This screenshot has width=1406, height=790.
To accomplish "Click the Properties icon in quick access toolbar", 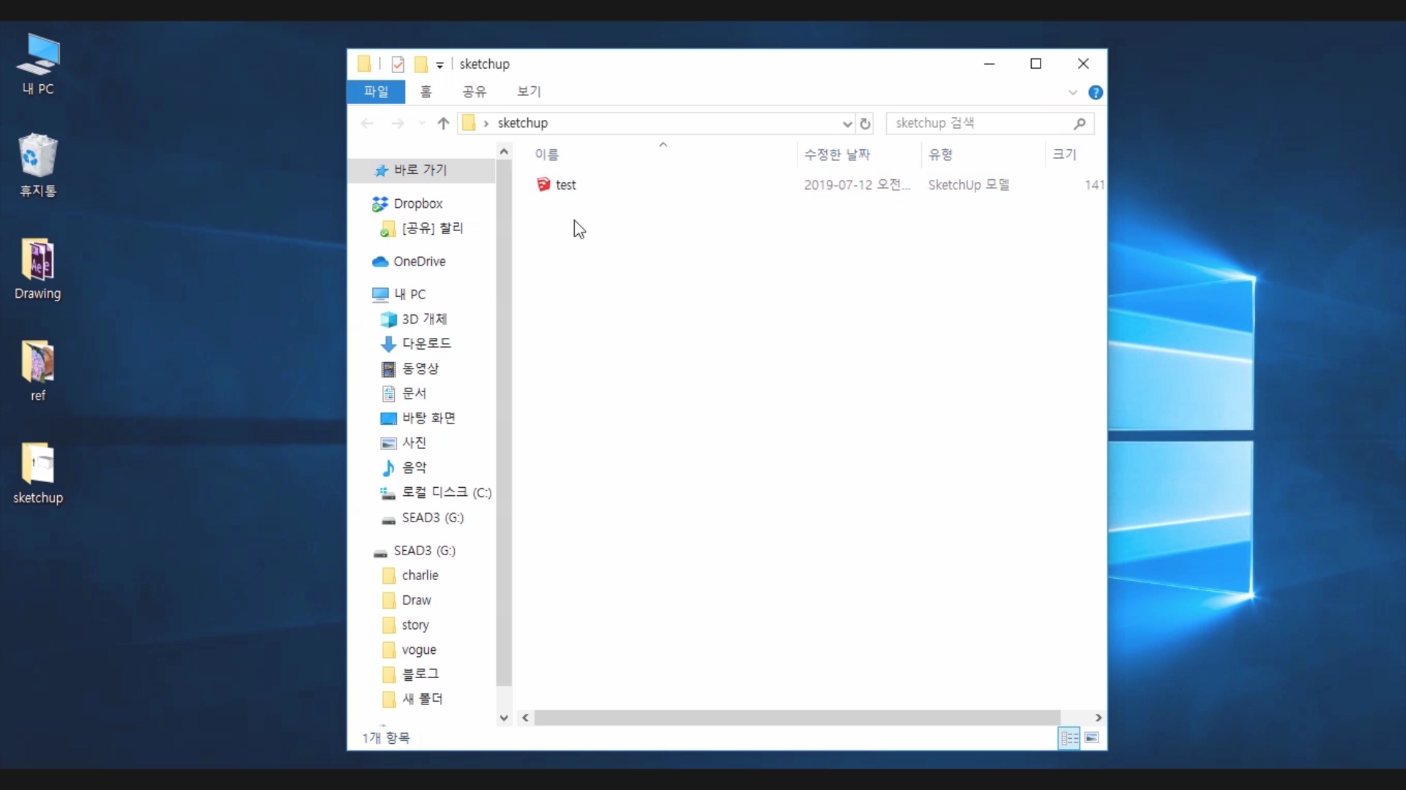I will pos(398,64).
